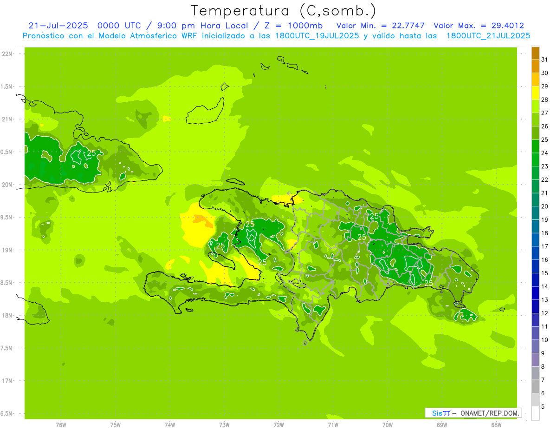Click the color bar label "14"
This screenshot has height=431, width=557.
pyautogui.click(x=544, y=286)
